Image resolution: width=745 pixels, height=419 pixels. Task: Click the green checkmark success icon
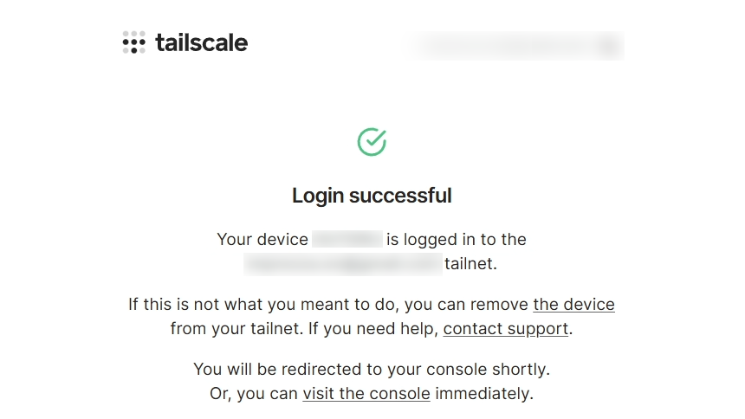coord(372,142)
